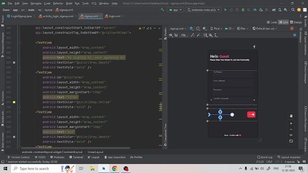This screenshot has width=308, height=173.
Task: Switch to Design view mode
Action: pyautogui.click(x=296, y=23)
